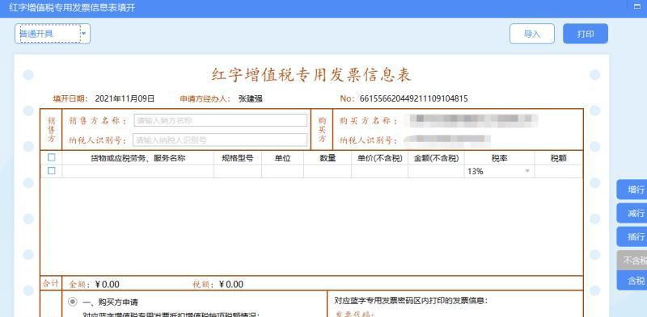Viewport: 647px width, 317px height.
Task: Click the 填开日期 value 2021年11月09日
Action: [125, 98]
